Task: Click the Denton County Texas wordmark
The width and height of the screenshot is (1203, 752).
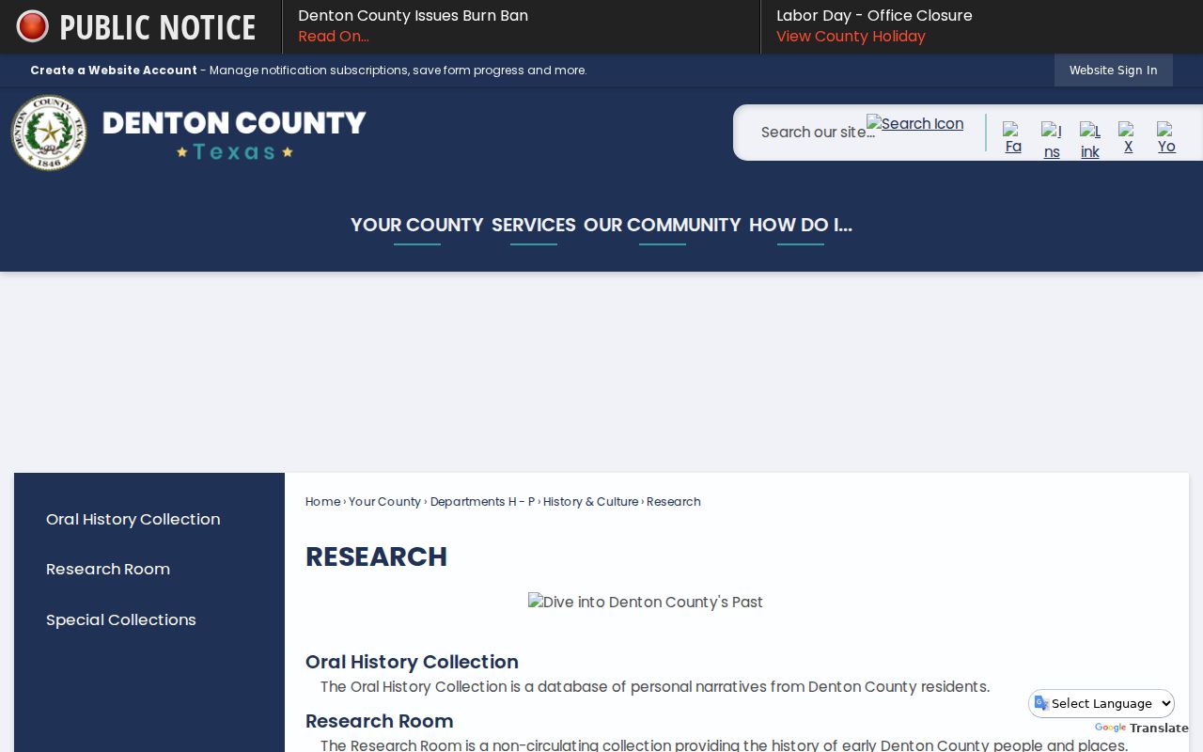Action: click(234, 134)
